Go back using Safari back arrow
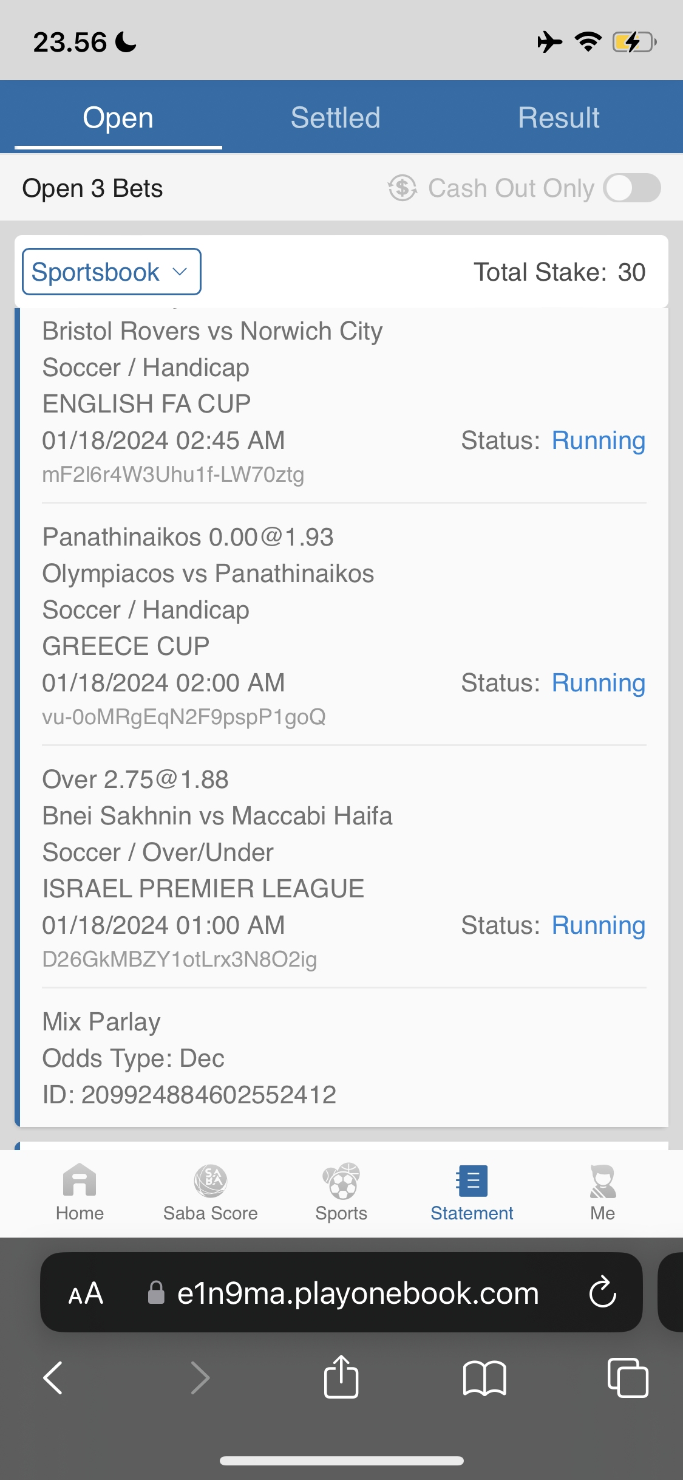 coord(53,1377)
